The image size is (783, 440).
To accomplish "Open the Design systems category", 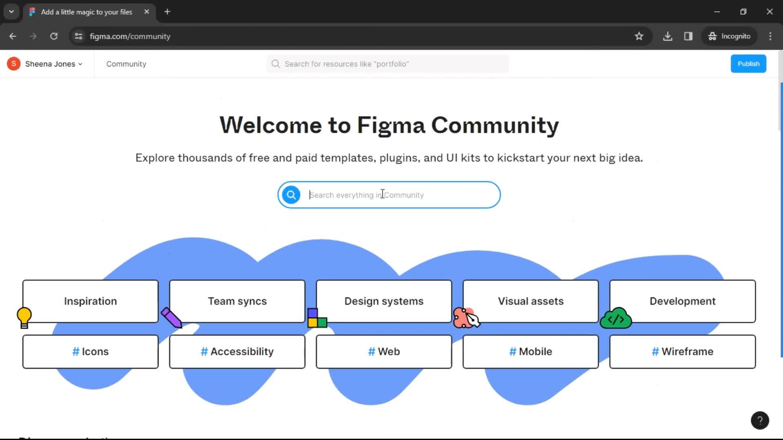I will pyautogui.click(x=384, y=301).
